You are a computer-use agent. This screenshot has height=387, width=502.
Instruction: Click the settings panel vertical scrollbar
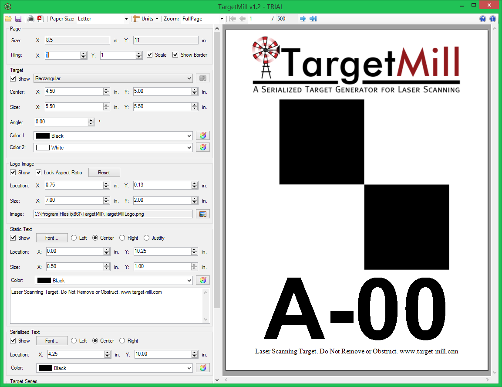click(217, 170)
